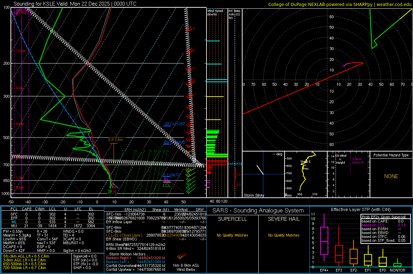Click the based on STP_fixed: 0.05 line
Screen dimensions: 413x274
(x=384, y=240)
